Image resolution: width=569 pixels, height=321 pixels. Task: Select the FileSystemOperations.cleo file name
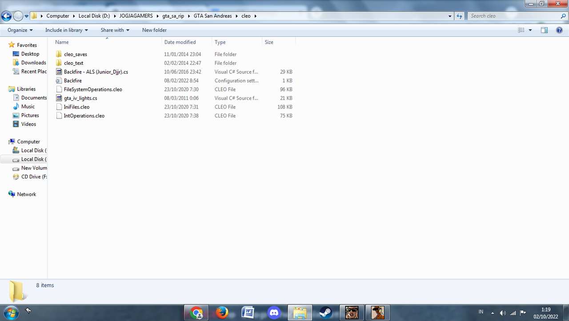click(93, 89)
